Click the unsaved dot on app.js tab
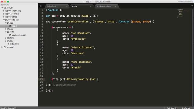 [x=91, y=6]
